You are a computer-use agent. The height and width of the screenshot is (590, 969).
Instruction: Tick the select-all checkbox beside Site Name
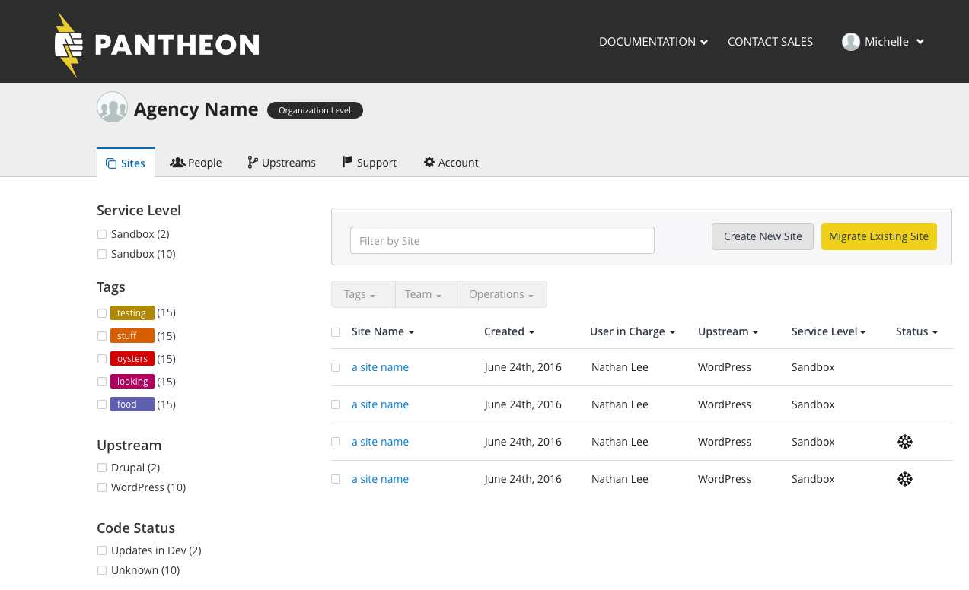(336, 332)
